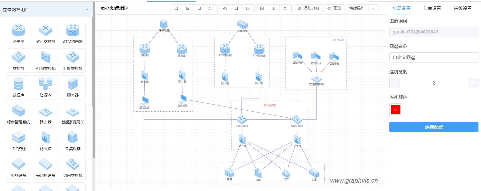Select the 计算机房 node on canvas
The width and height of the screenshot is (481, 191).
click(x=242, y=25)
